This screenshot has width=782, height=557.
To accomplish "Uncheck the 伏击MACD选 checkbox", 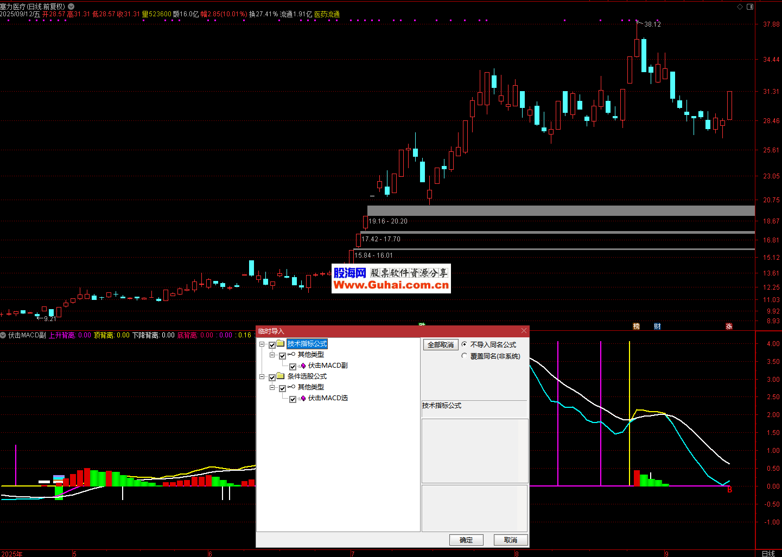I will click(x=293, y=399).
